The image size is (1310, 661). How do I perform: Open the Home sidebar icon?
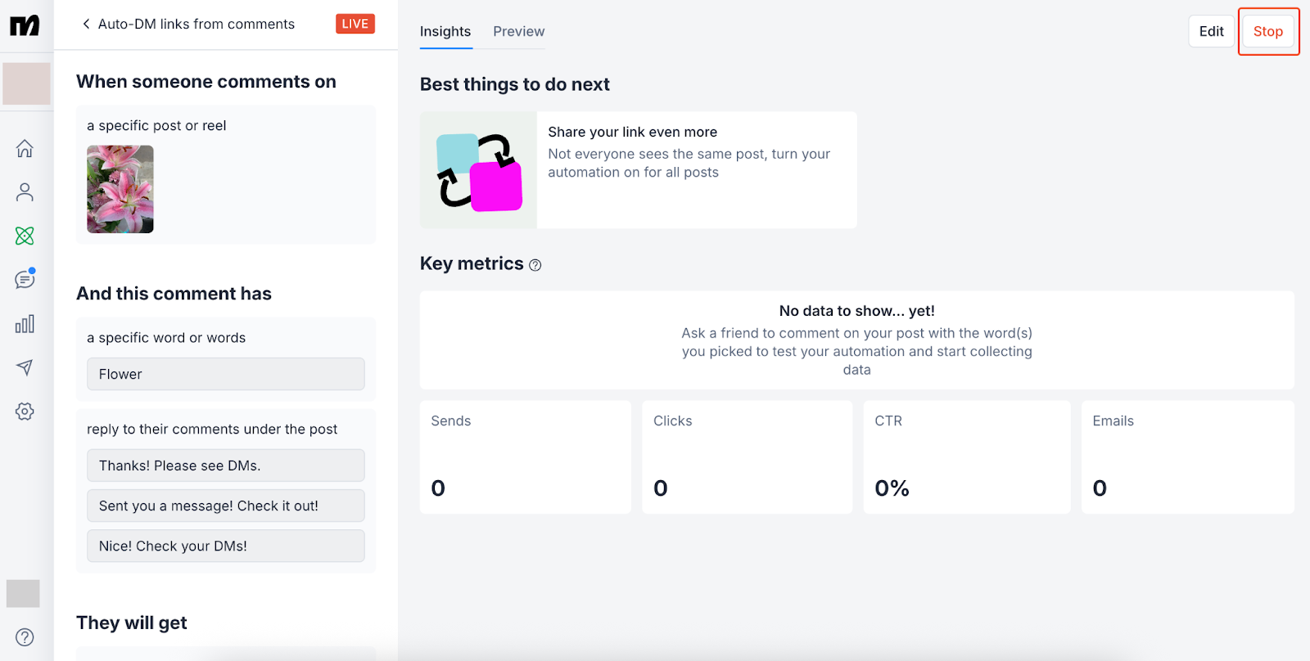(x=25, y=149)
